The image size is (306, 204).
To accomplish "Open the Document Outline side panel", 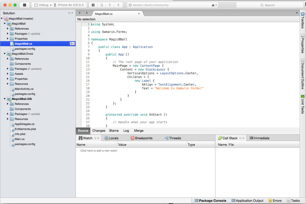I will (x=303, y=74).
